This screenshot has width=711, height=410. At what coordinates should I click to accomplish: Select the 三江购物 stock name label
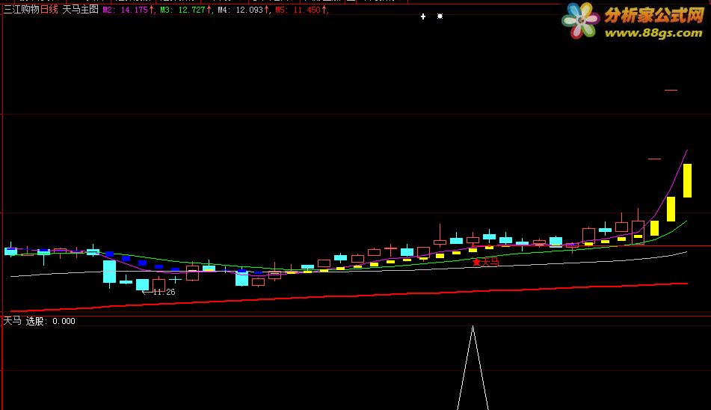pos(22,10)
